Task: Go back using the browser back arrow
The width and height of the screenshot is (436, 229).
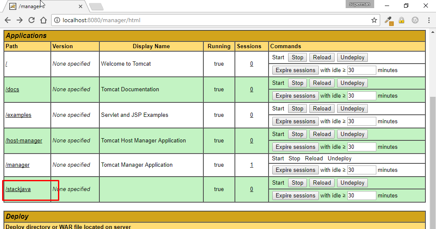Action: click(x=8, y=20)
